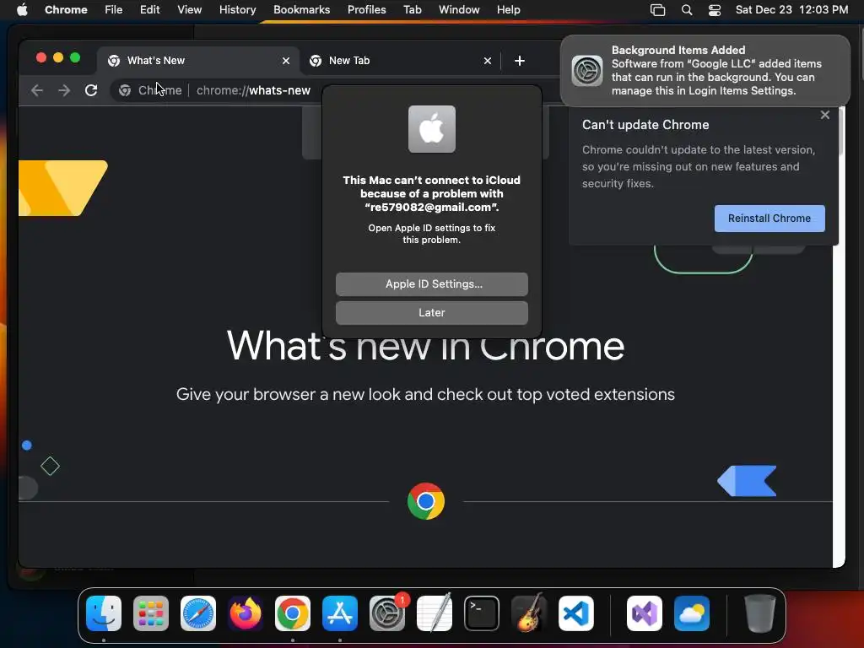864x648 pixels.
Task: Open the View menu
Action: pos(189,10)
